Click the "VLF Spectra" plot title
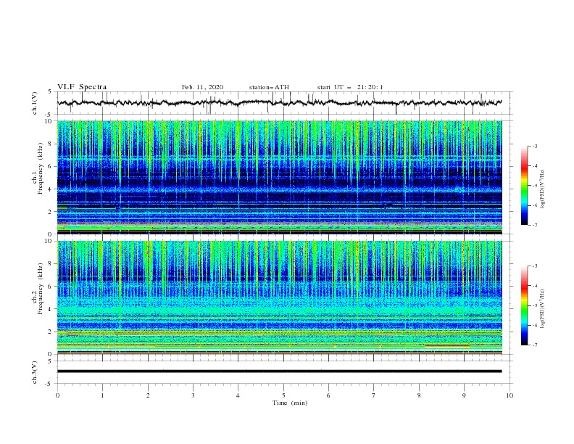 click(x=82, y=87)
